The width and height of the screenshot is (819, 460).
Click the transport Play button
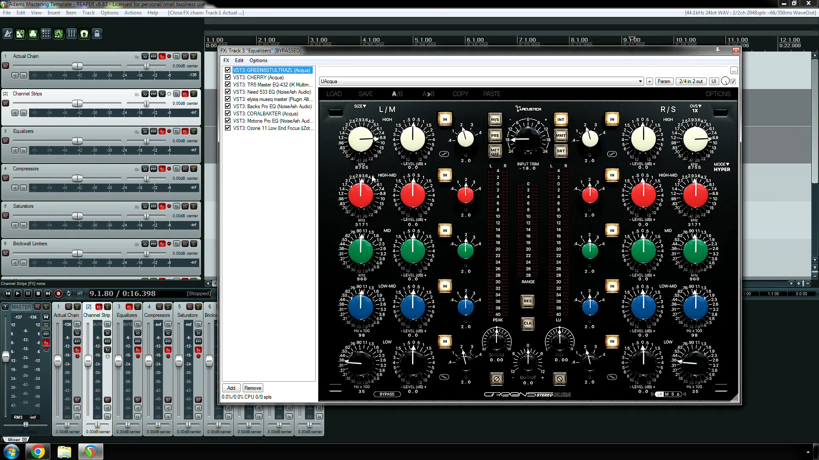(17, 293)
